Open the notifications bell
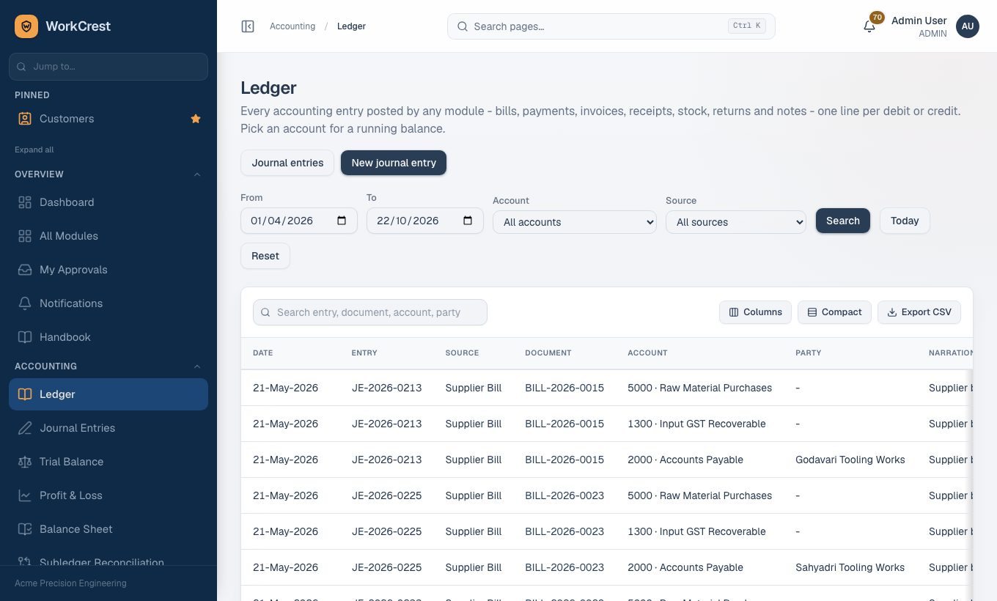997x601 pixels. (869, 26)
